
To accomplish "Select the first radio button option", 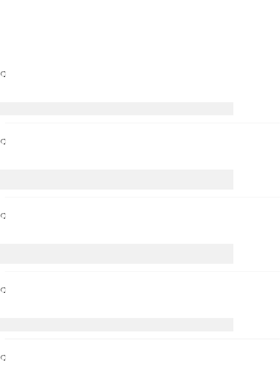I will click(3, 74).
